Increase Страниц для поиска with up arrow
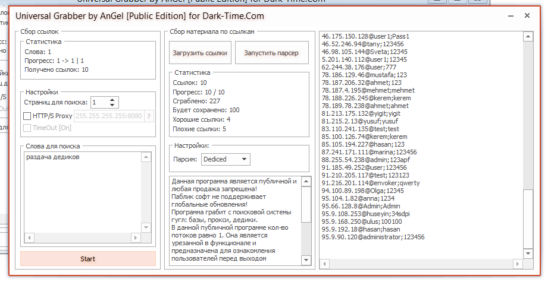Image resolution: width=551 pixels, height=285 pixels. [x=112, y=100]
